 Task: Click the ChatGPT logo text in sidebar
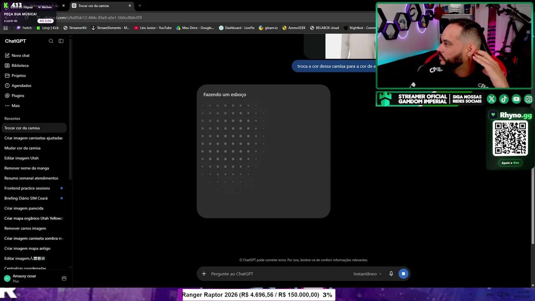pos(15,41)
